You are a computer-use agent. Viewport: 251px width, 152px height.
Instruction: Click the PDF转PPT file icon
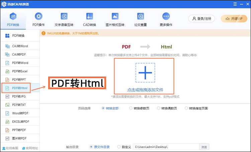pos(7,80)
